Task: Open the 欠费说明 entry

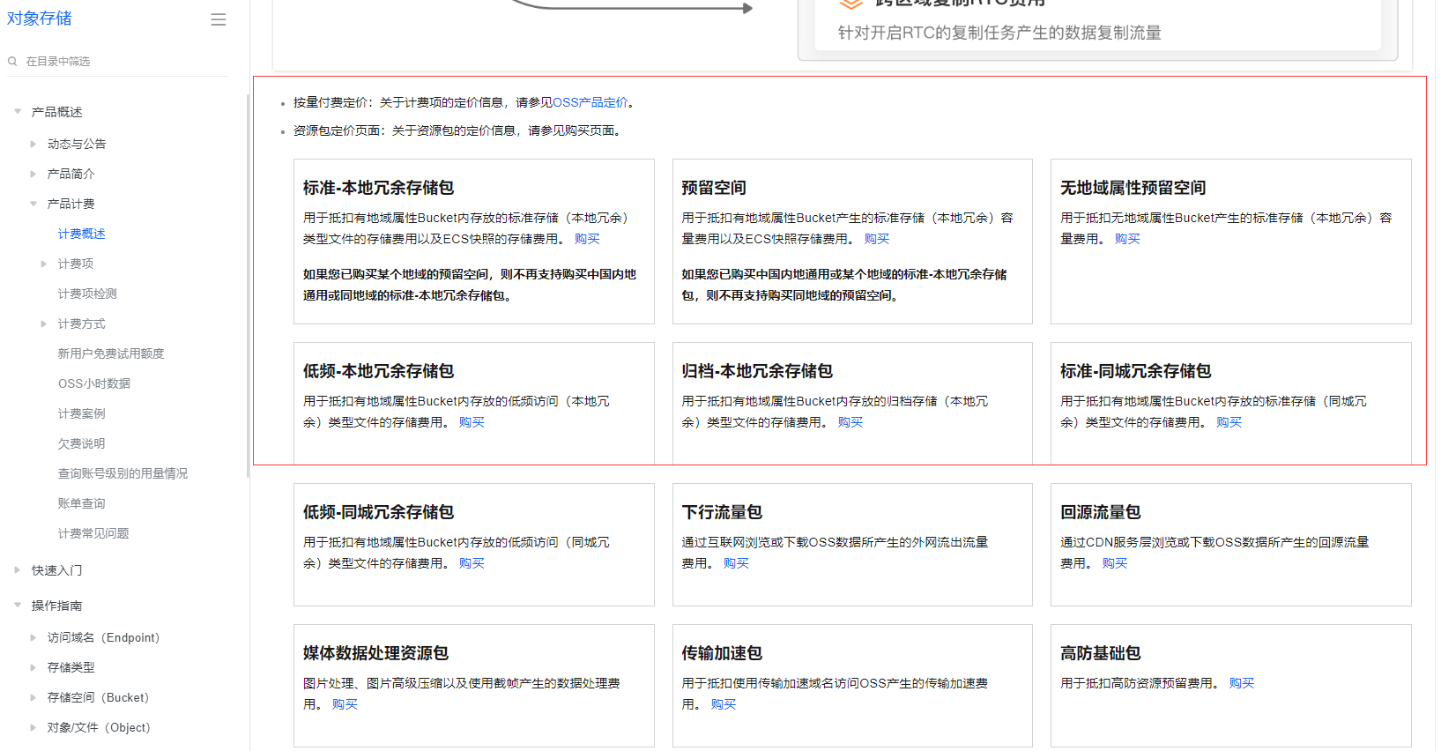Action: pos(82,443)
